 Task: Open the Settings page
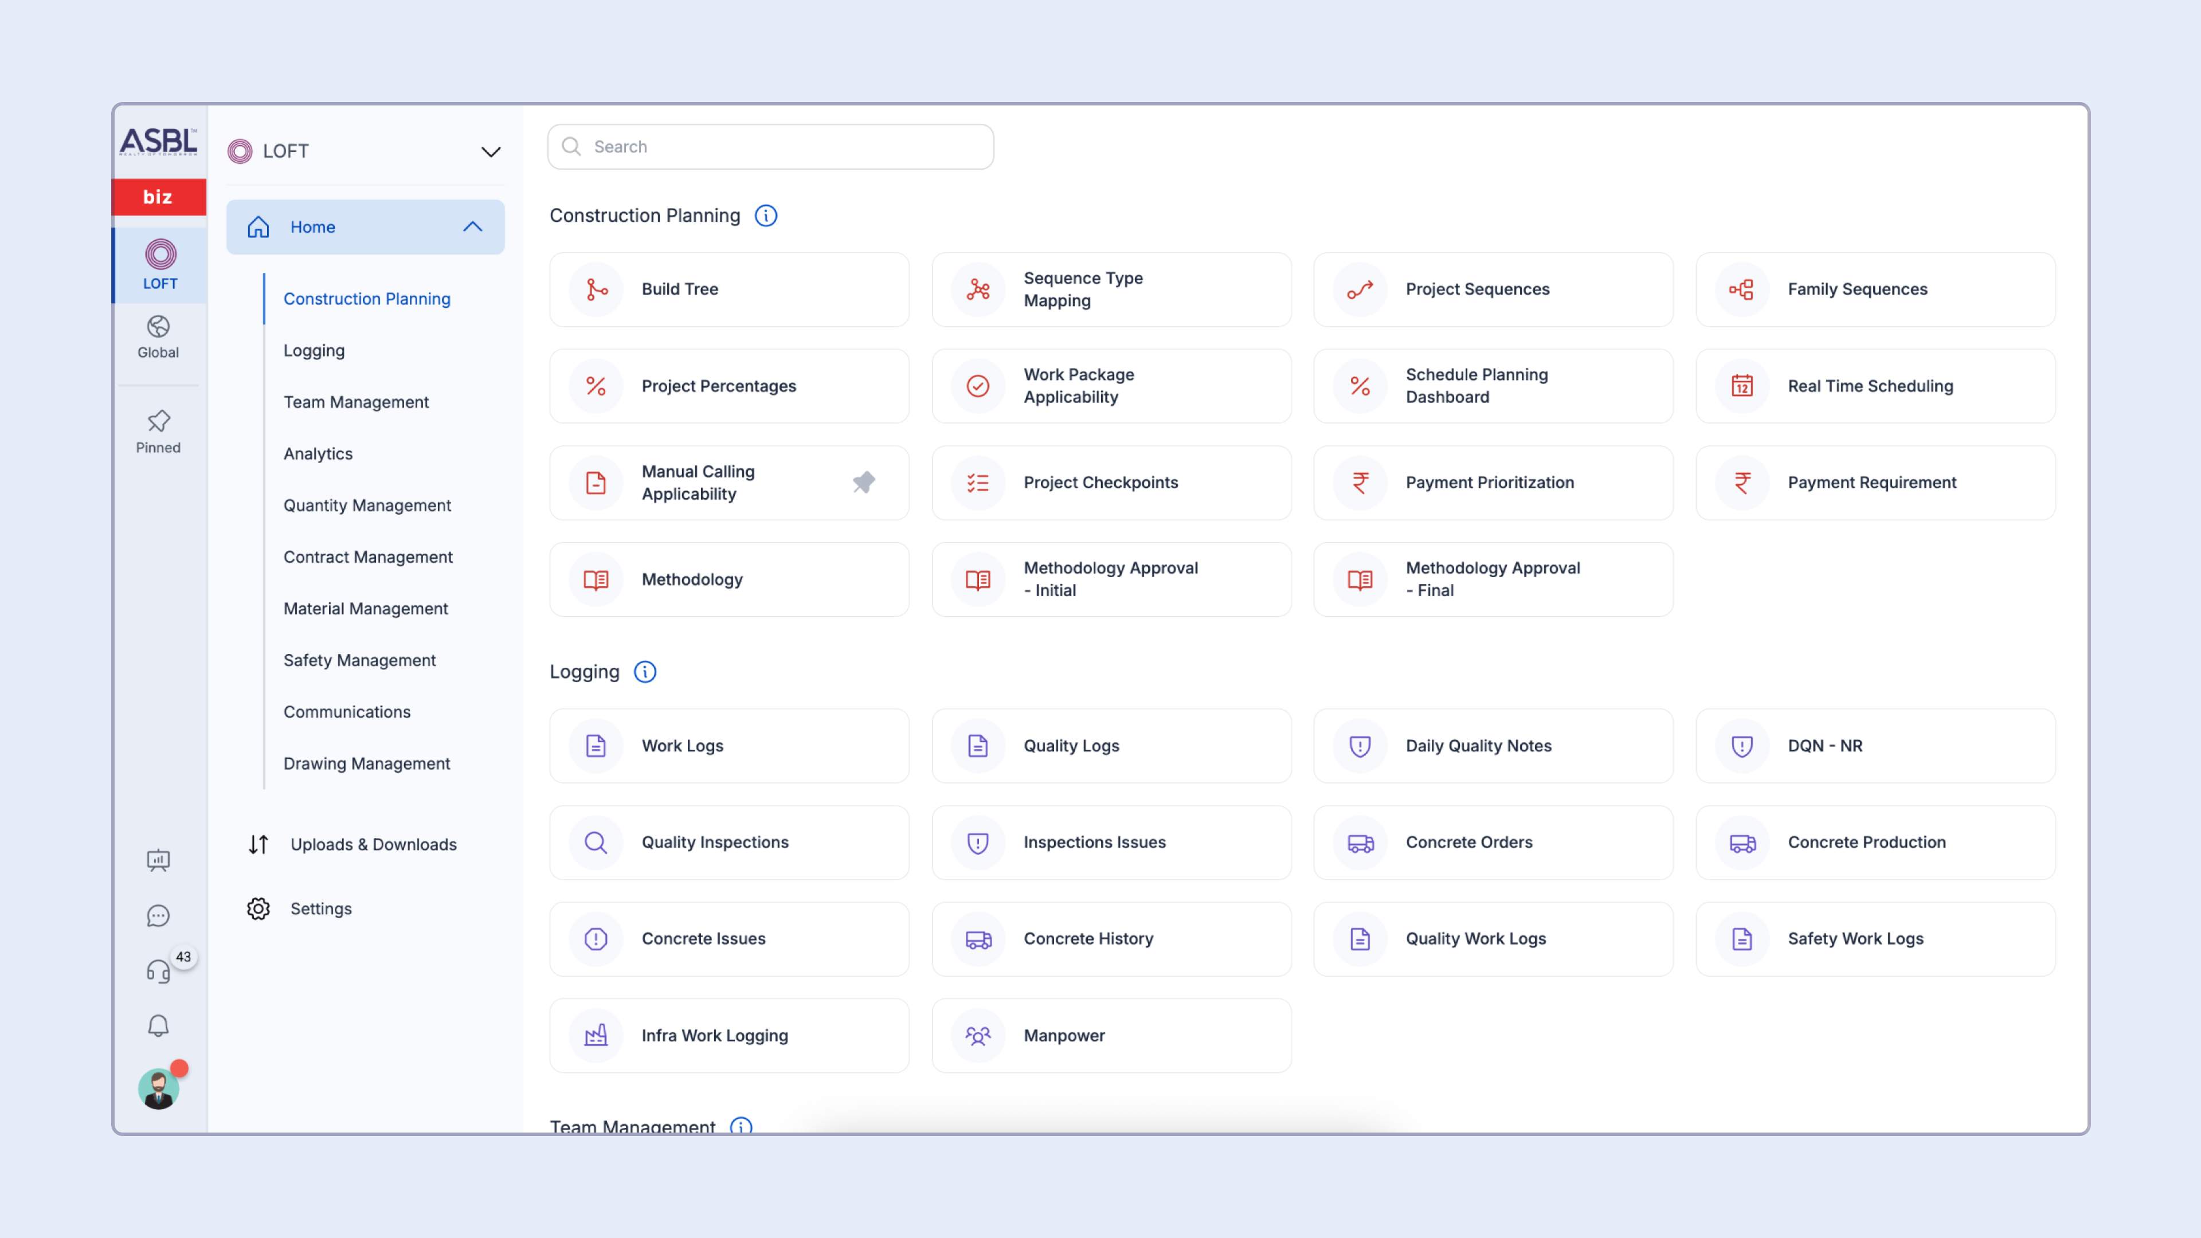coord(321,908)
